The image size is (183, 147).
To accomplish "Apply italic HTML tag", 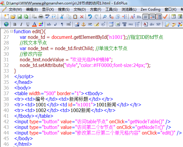I will pos(21,24).
